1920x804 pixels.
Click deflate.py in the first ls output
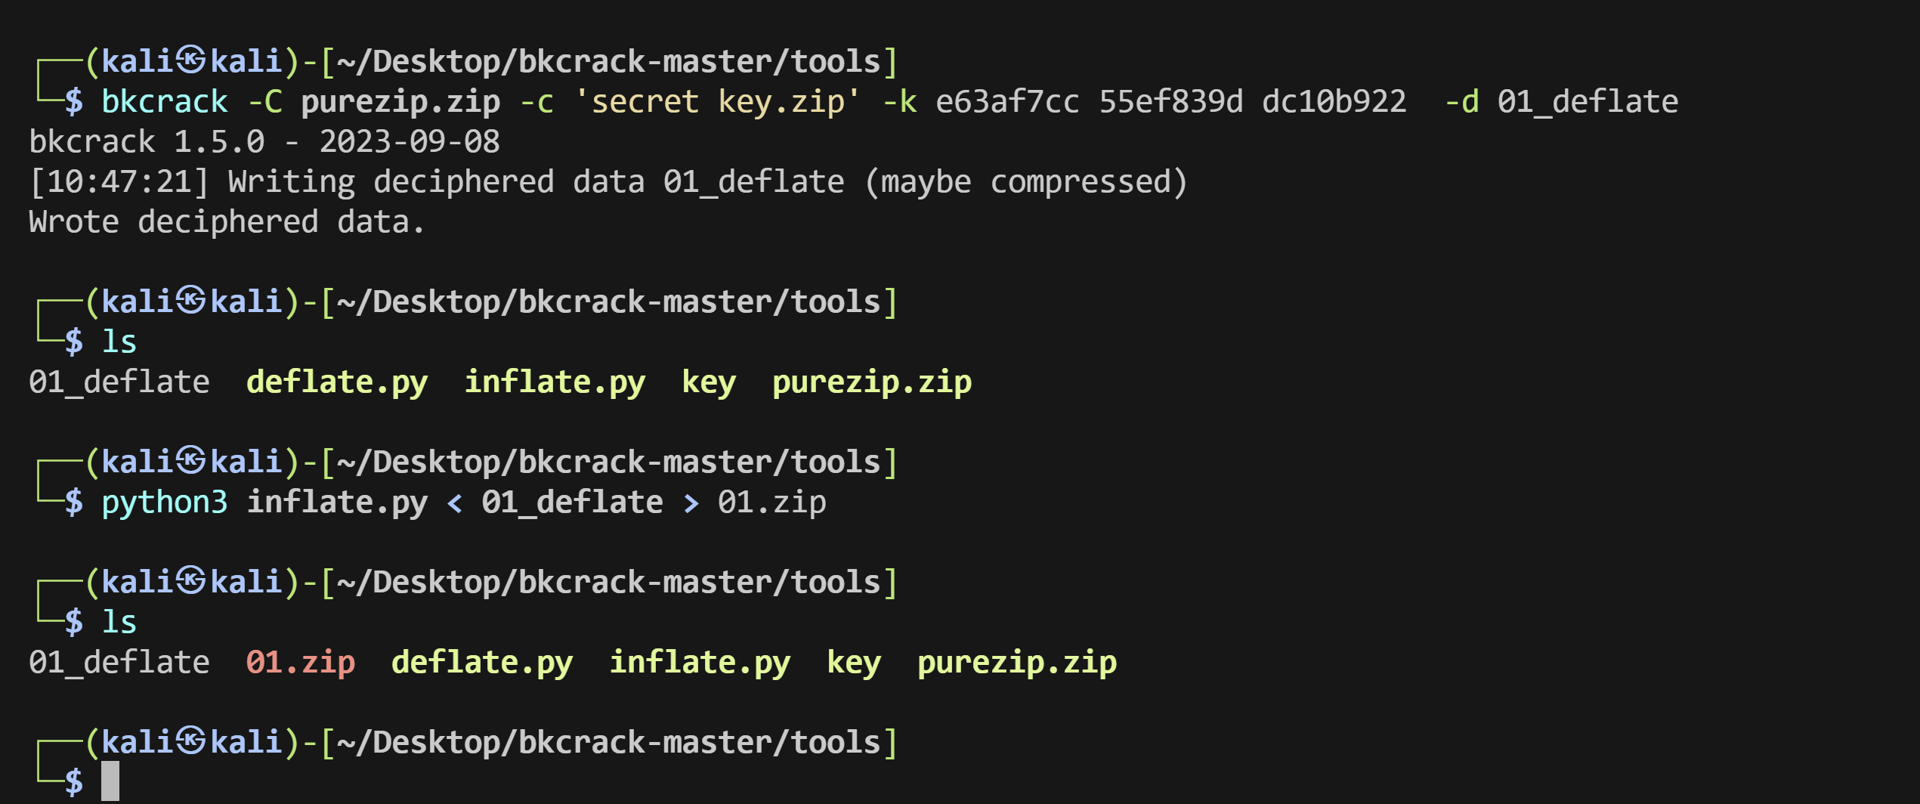click(x=337, y=382)
